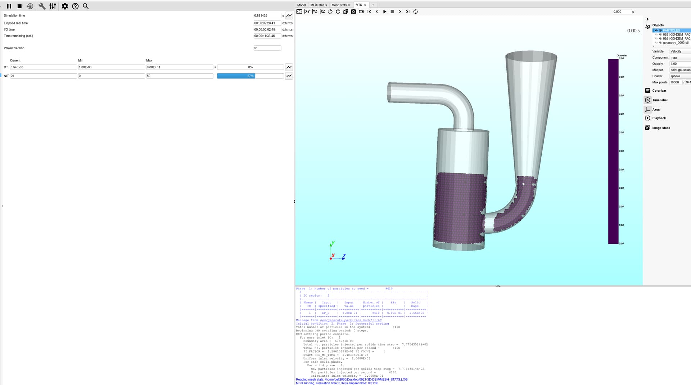Take a screenshot with the camera icon

coord(353,12)
